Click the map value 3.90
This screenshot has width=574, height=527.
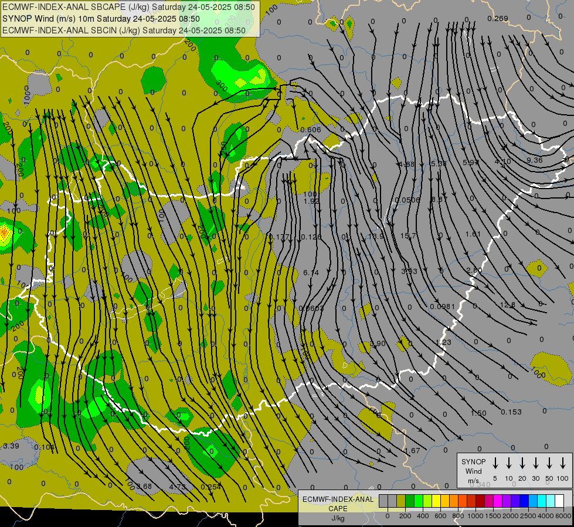pyautogui.click(x=378, y=343)
